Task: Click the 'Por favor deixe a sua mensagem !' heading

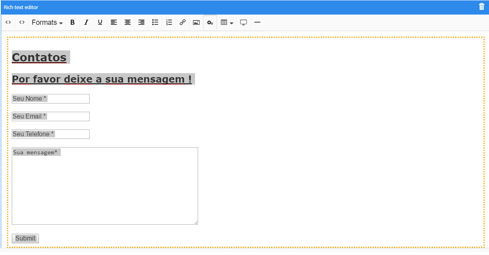Action: pyautogui.click(x=102, y=79)
